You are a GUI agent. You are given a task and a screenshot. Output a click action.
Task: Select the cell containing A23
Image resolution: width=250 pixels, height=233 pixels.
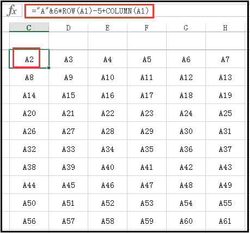click(147, 113)
